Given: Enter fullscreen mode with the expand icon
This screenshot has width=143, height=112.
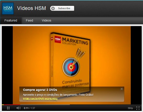Looking at the screenshot, I should pos(138,108).
